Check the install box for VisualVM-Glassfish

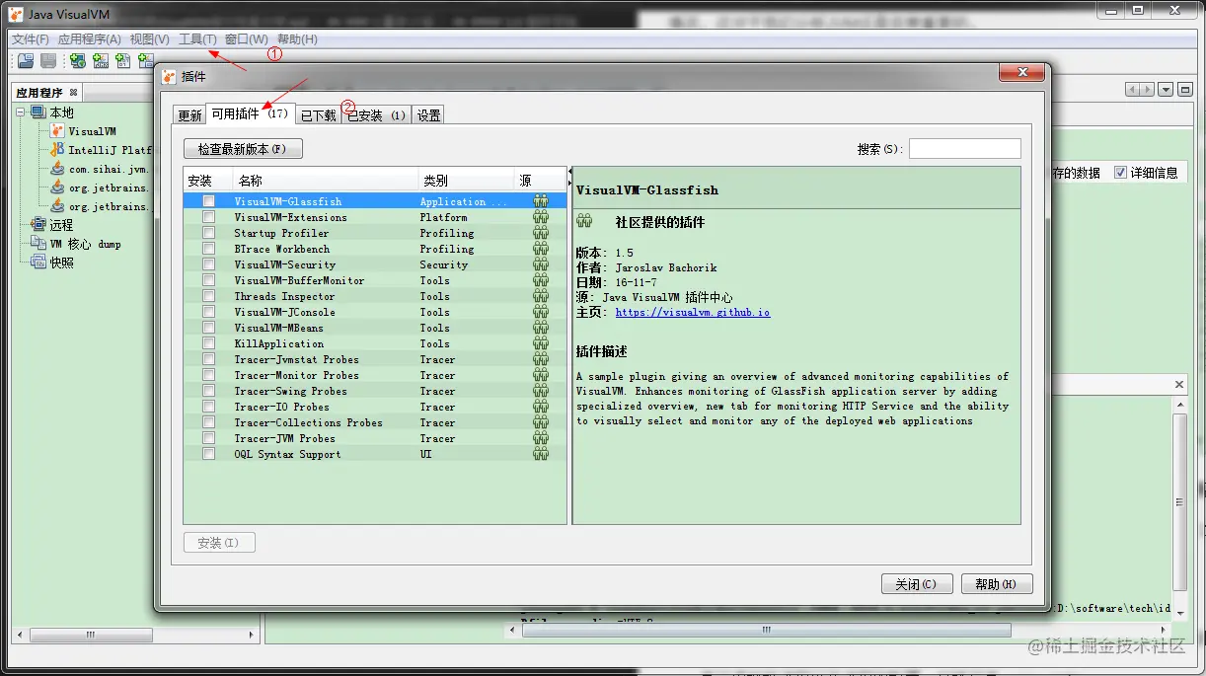coord(208,201)
